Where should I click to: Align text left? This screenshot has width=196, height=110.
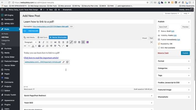tap(59, 42)
